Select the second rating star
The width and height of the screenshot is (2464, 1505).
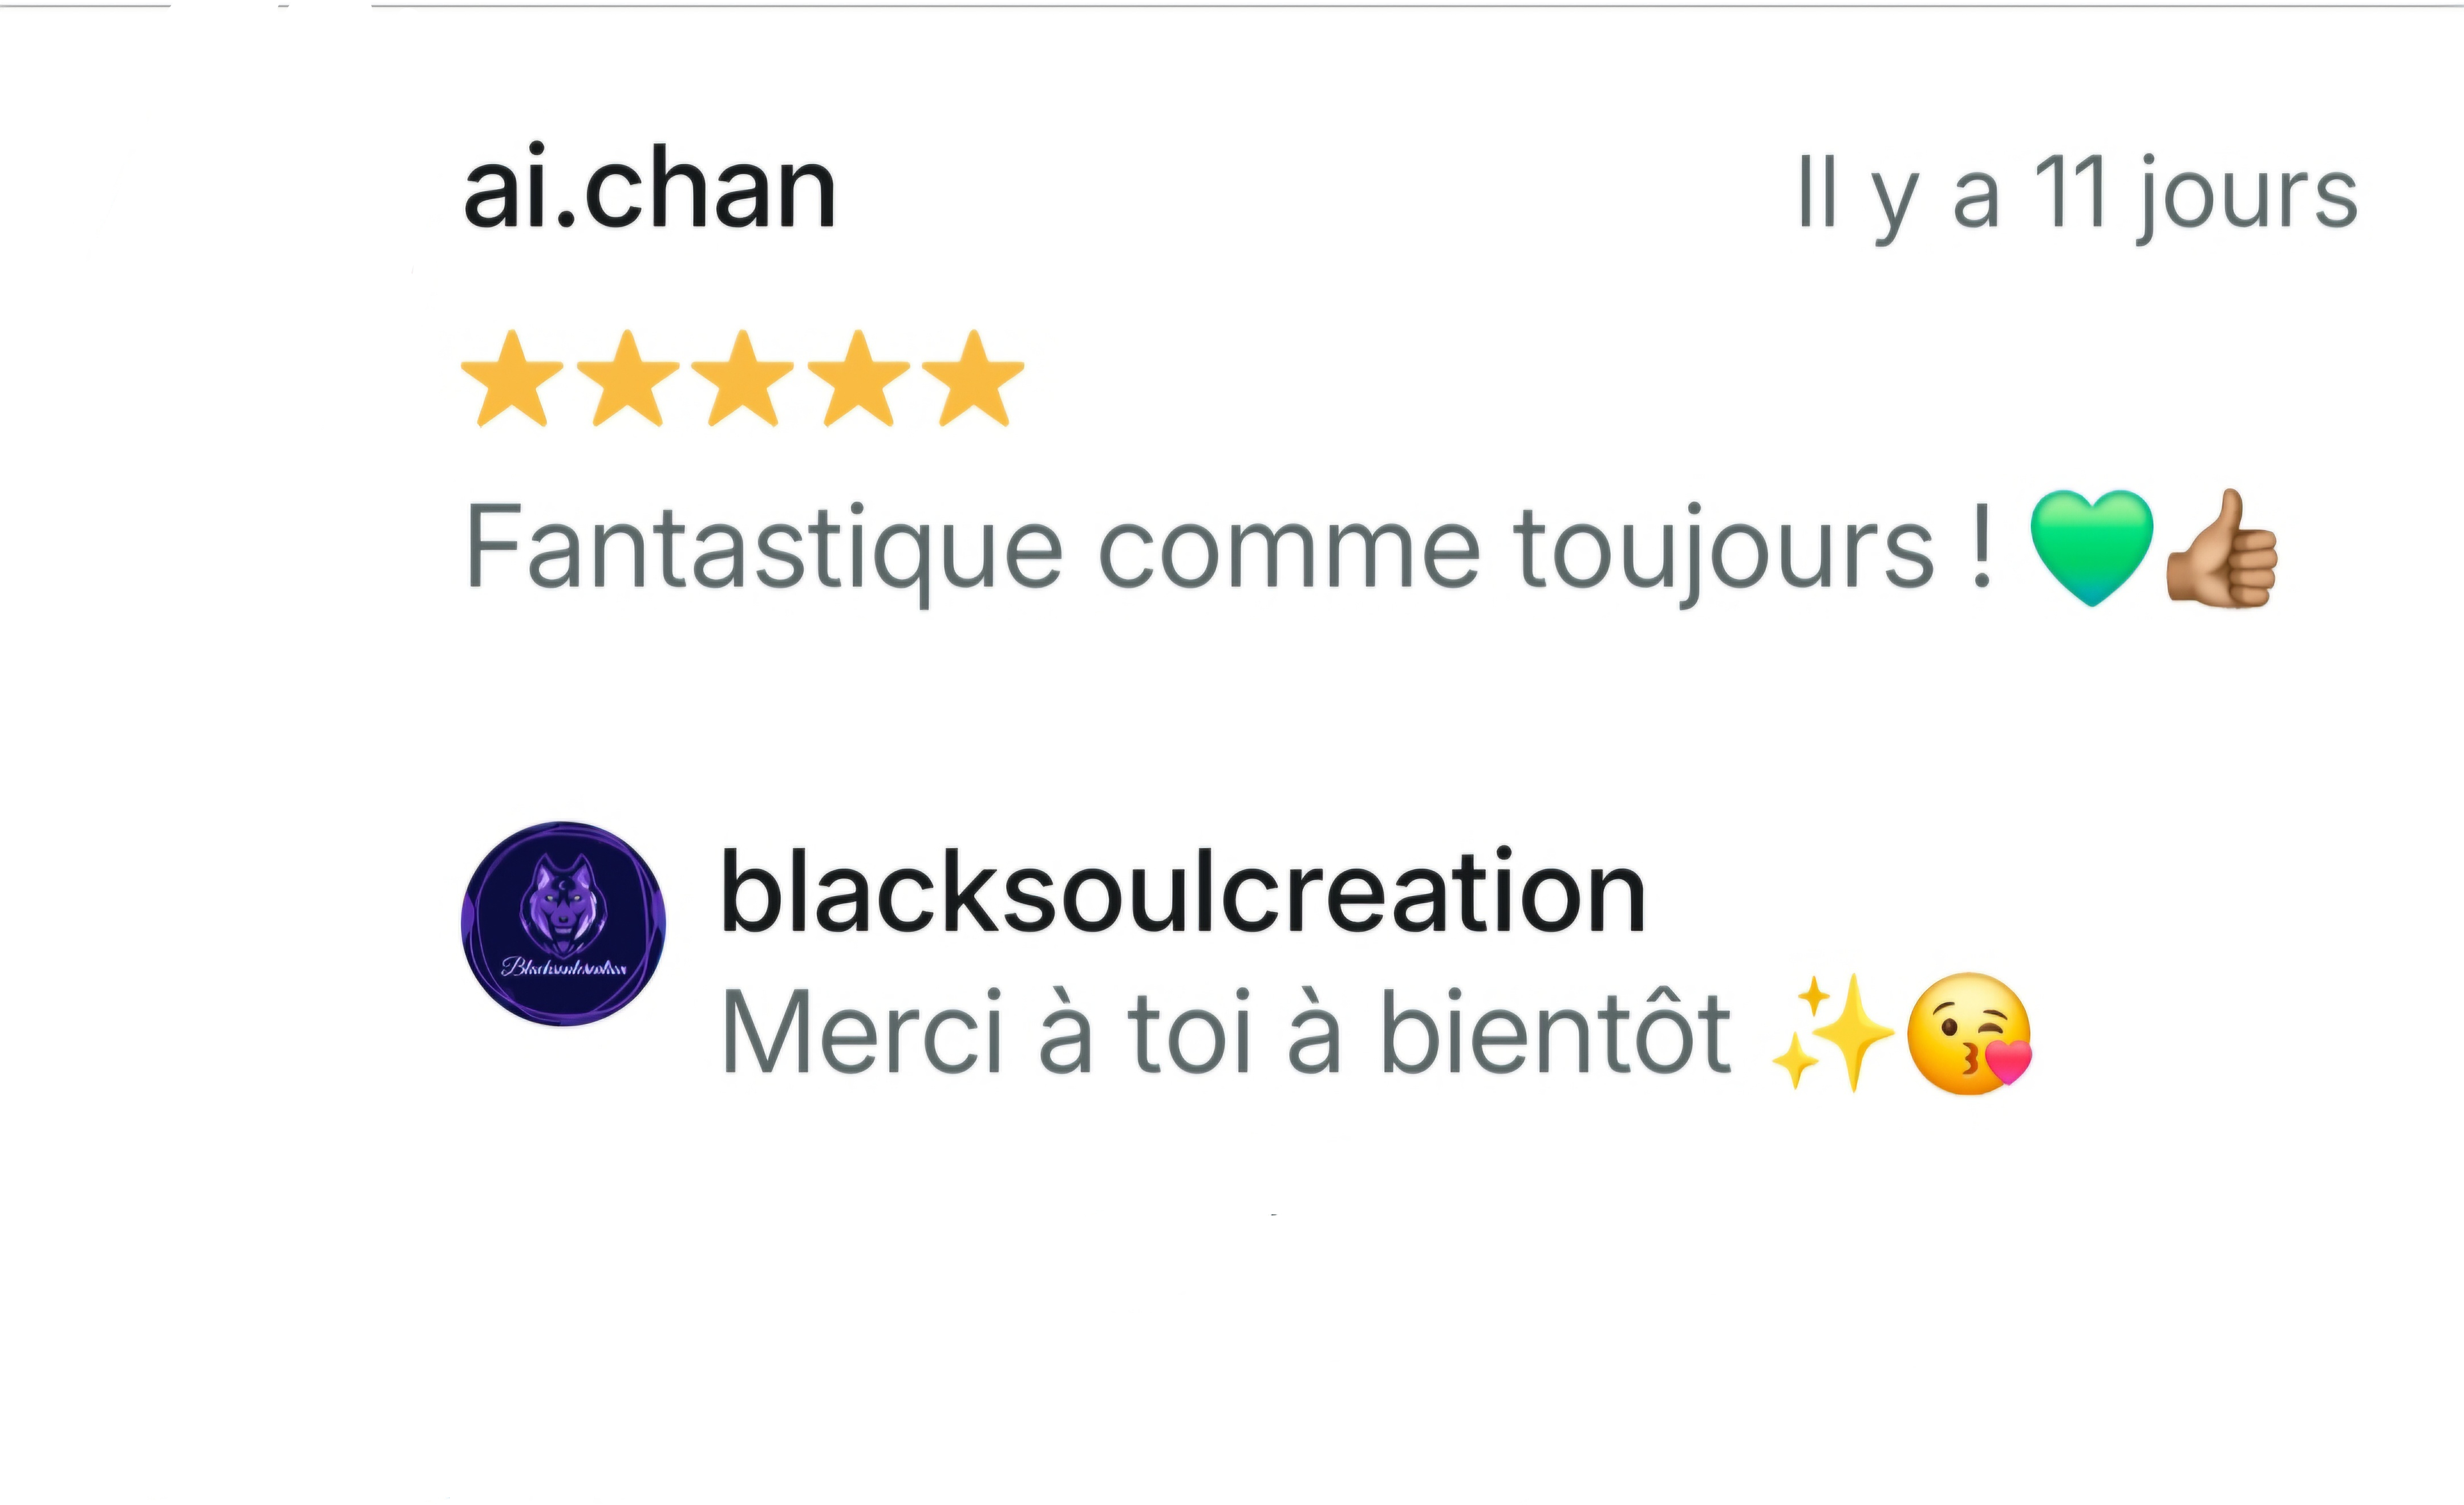628,379
